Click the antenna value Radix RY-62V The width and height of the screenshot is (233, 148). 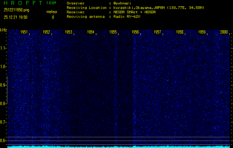(x=127, y=17)
